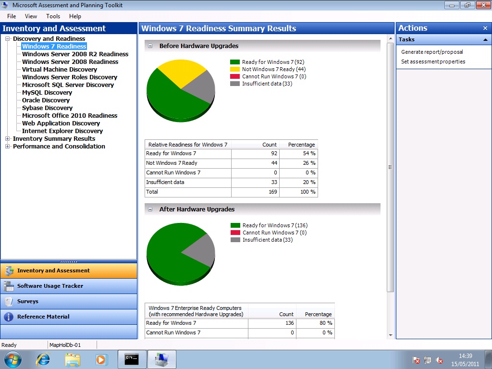Select Oracle Discovery

coord(46,100)
